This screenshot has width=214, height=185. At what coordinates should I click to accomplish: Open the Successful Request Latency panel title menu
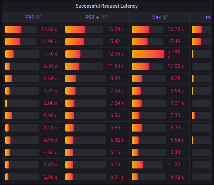pos(107,6)
